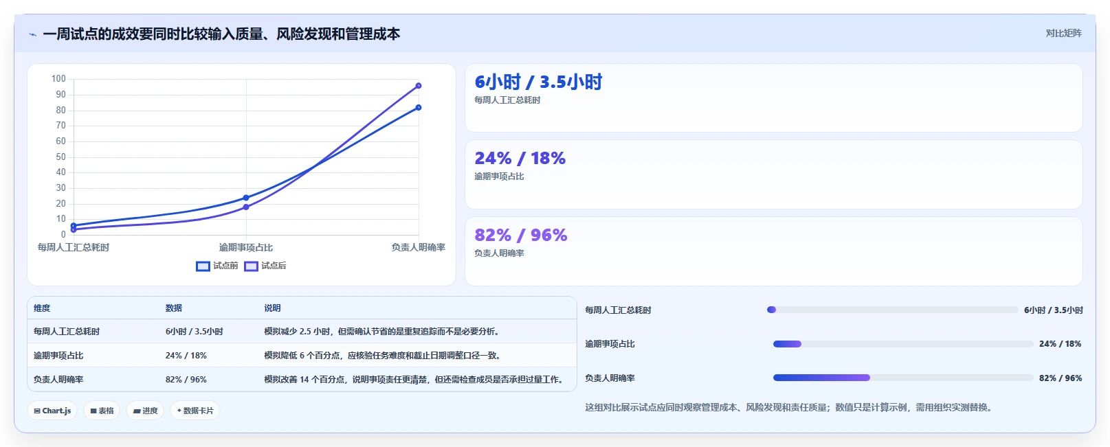1110x447 pixels.
Task: Click the 每周人工汇总耗时 progress bar
Action: [892, 310]
